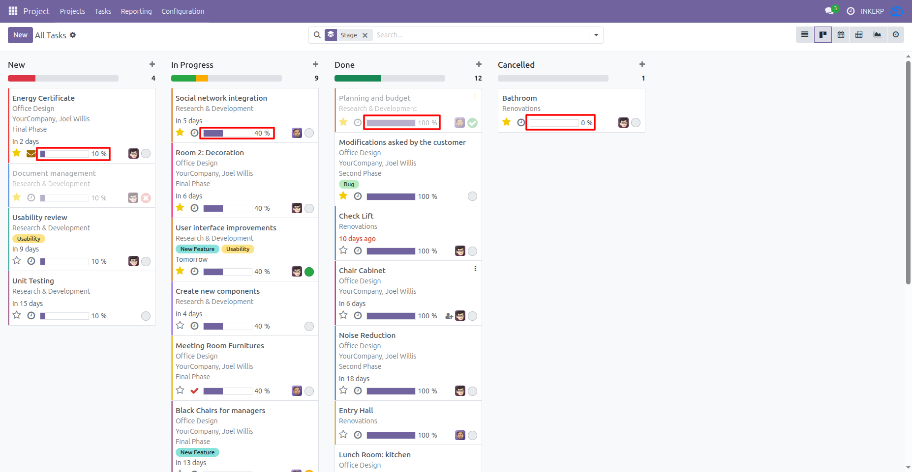
Task: Open search options dropdown arrow
Action: (x=596, y=35)
